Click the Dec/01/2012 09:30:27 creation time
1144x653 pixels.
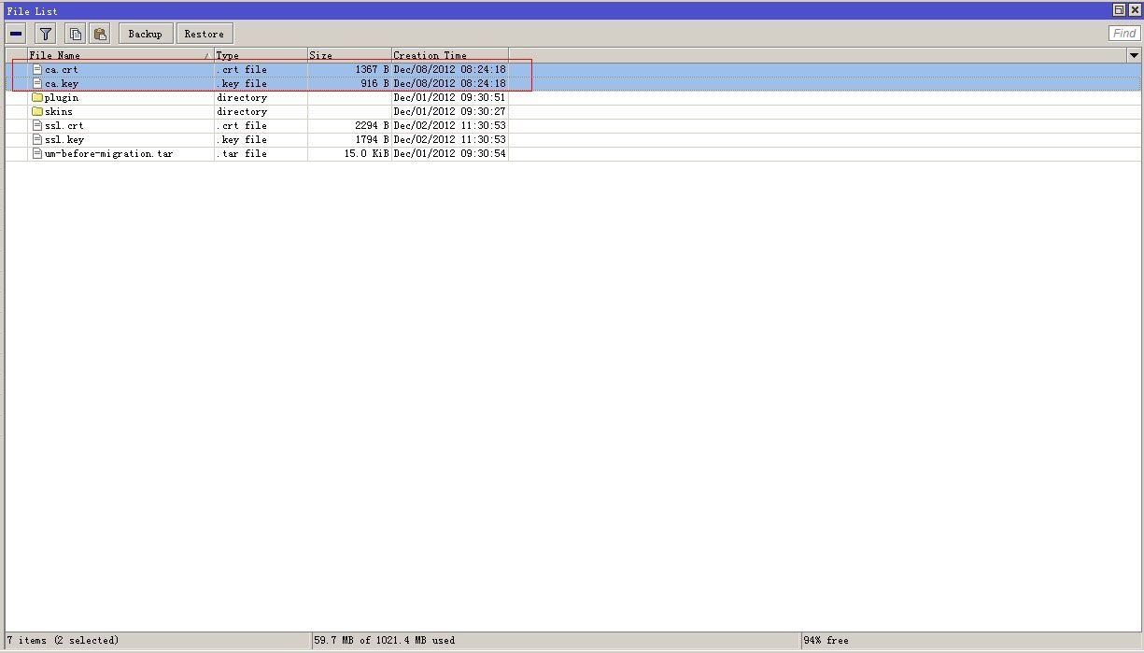449,111
